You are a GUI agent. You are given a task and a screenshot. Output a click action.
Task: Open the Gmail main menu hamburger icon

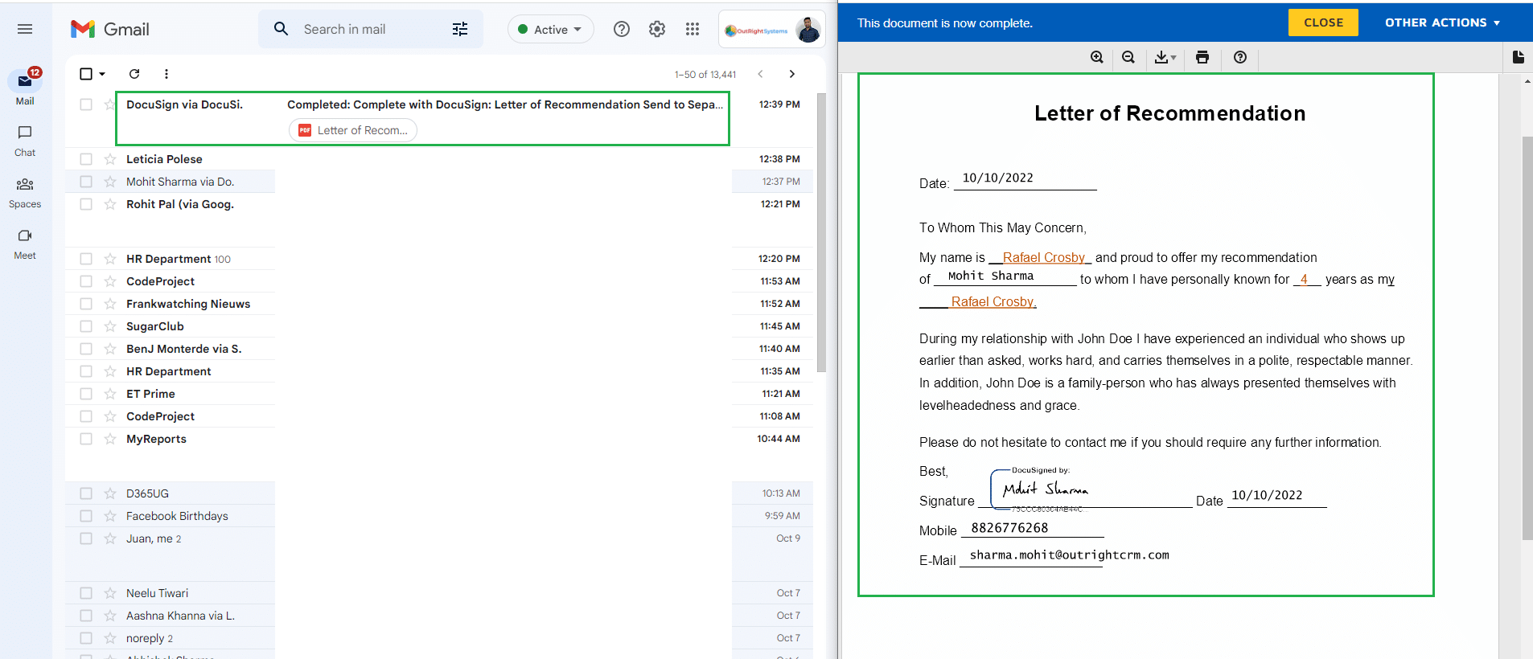[25, 29]
